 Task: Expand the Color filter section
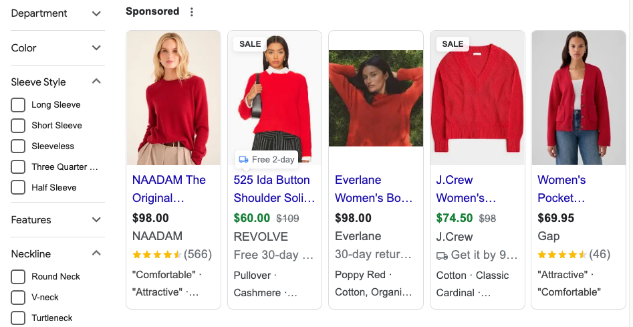coord(96,48)
